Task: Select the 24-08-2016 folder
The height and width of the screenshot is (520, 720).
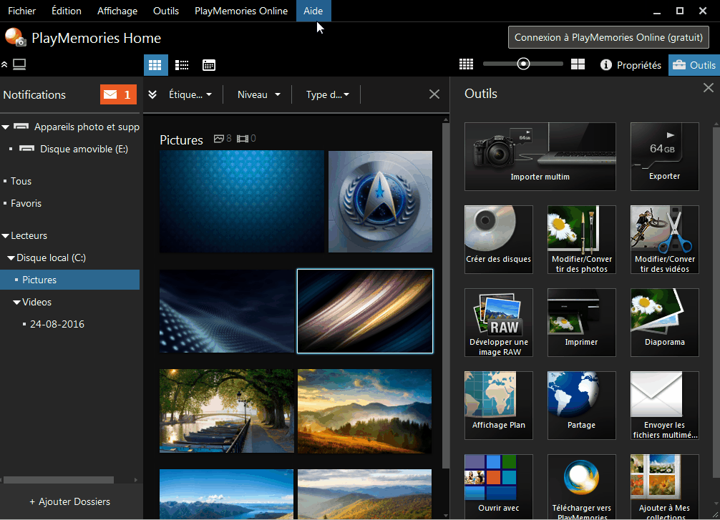Action: tap(57, 324)
